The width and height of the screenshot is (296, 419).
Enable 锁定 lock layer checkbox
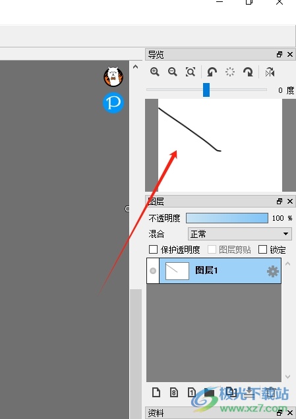click(262, 250)
